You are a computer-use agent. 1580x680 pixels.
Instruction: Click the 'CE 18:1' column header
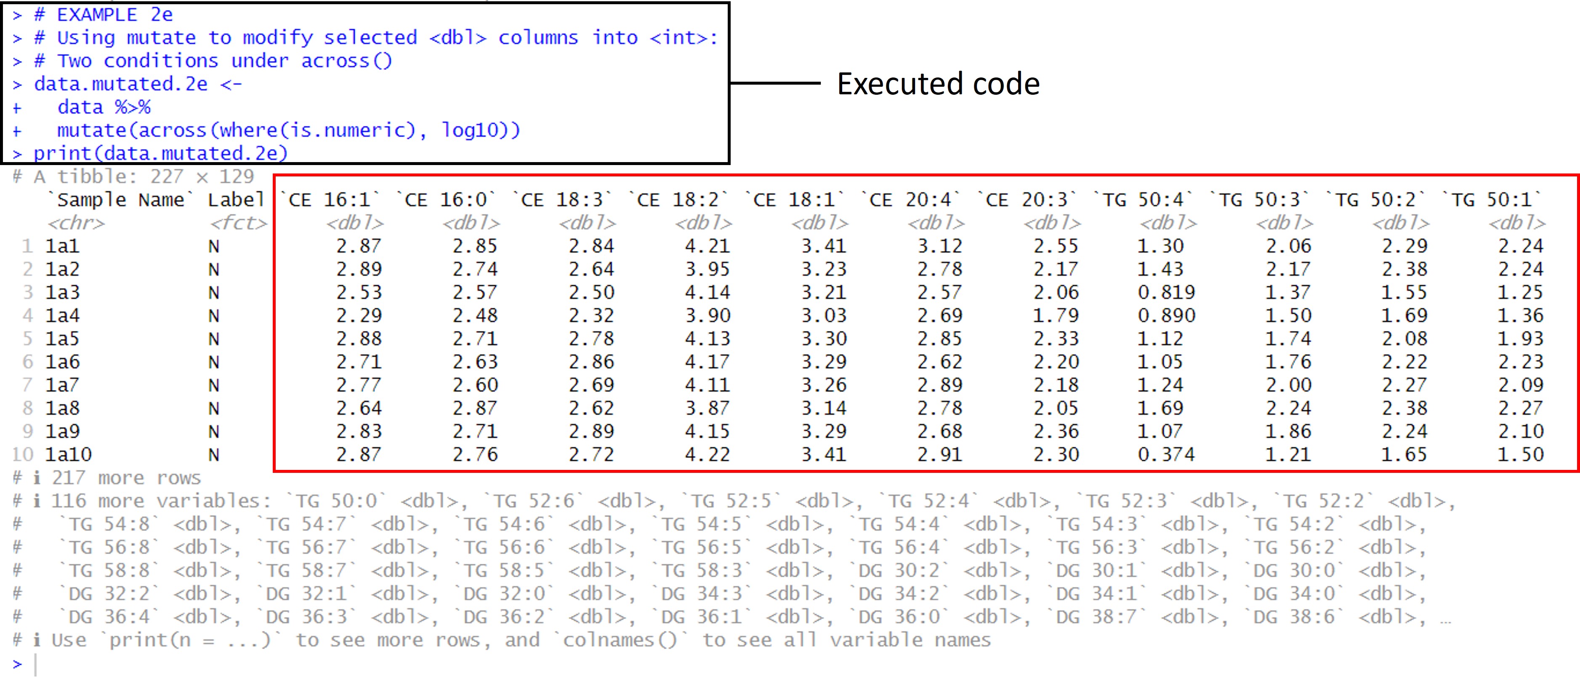point(795,200)
